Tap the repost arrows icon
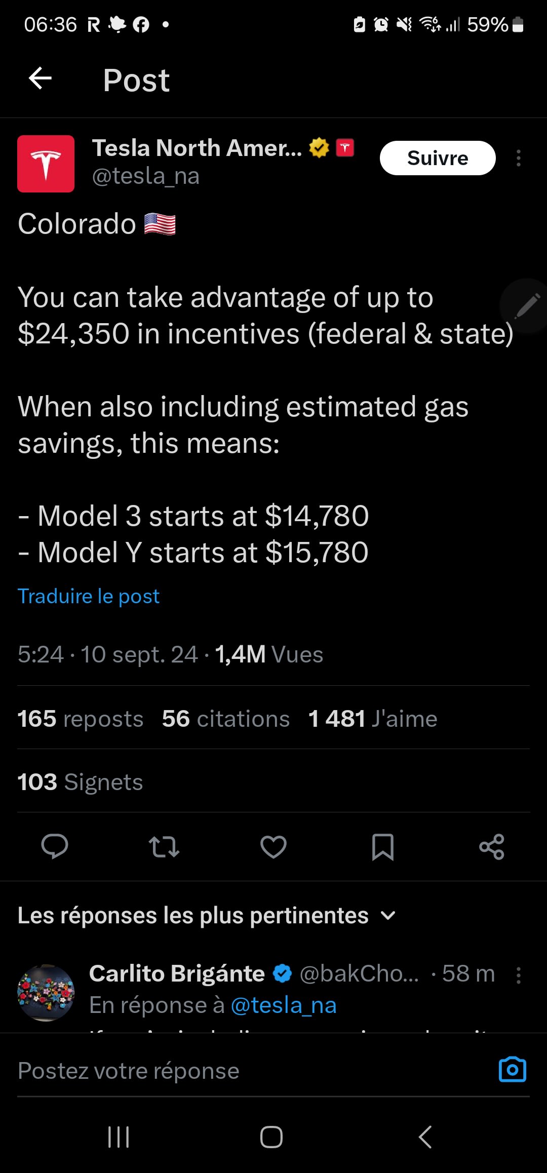 164,846
